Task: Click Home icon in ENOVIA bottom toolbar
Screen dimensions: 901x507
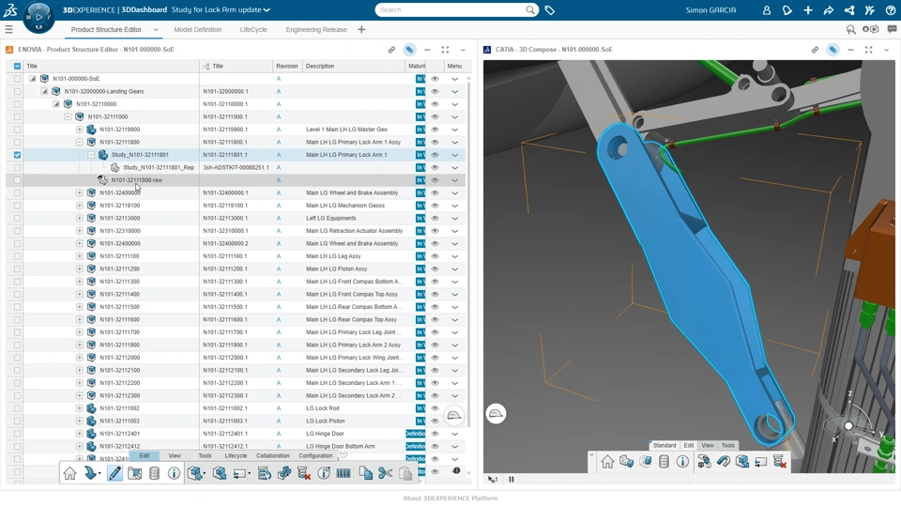Action: click(70, 473)
